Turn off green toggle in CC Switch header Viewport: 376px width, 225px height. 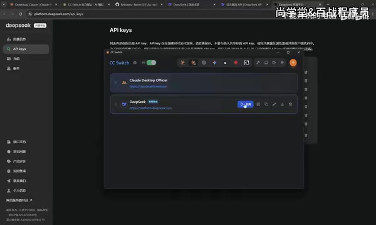click(x=151, y=62)
